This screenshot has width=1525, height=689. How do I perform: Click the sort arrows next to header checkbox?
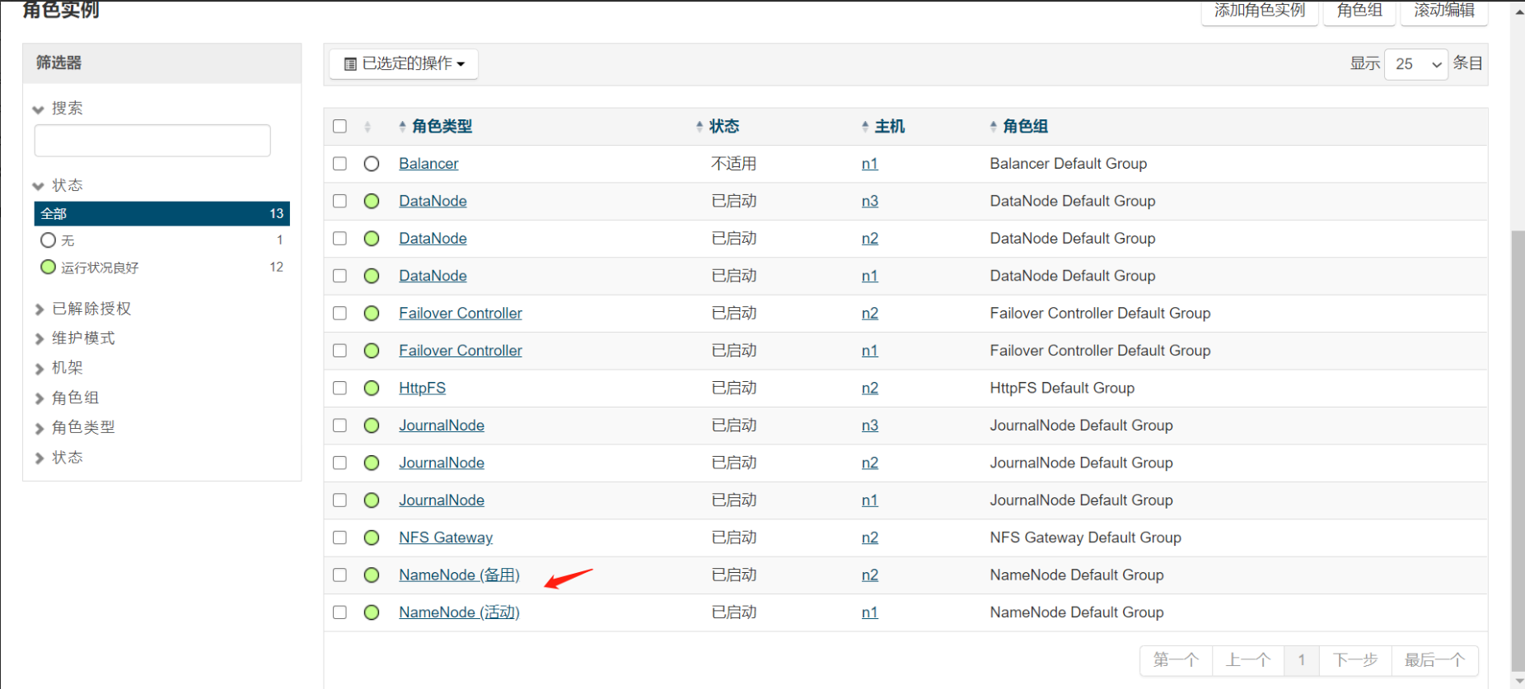pyautogui.click(x=367, y=126)
